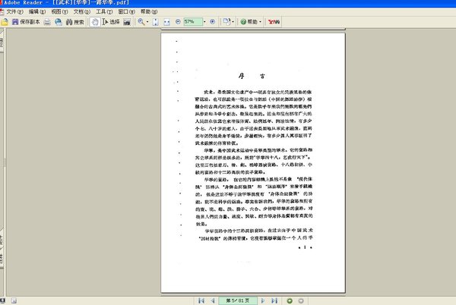Viewport: 456px width, 305px height.
Task: Select the Hand tool
Action: 95,22
